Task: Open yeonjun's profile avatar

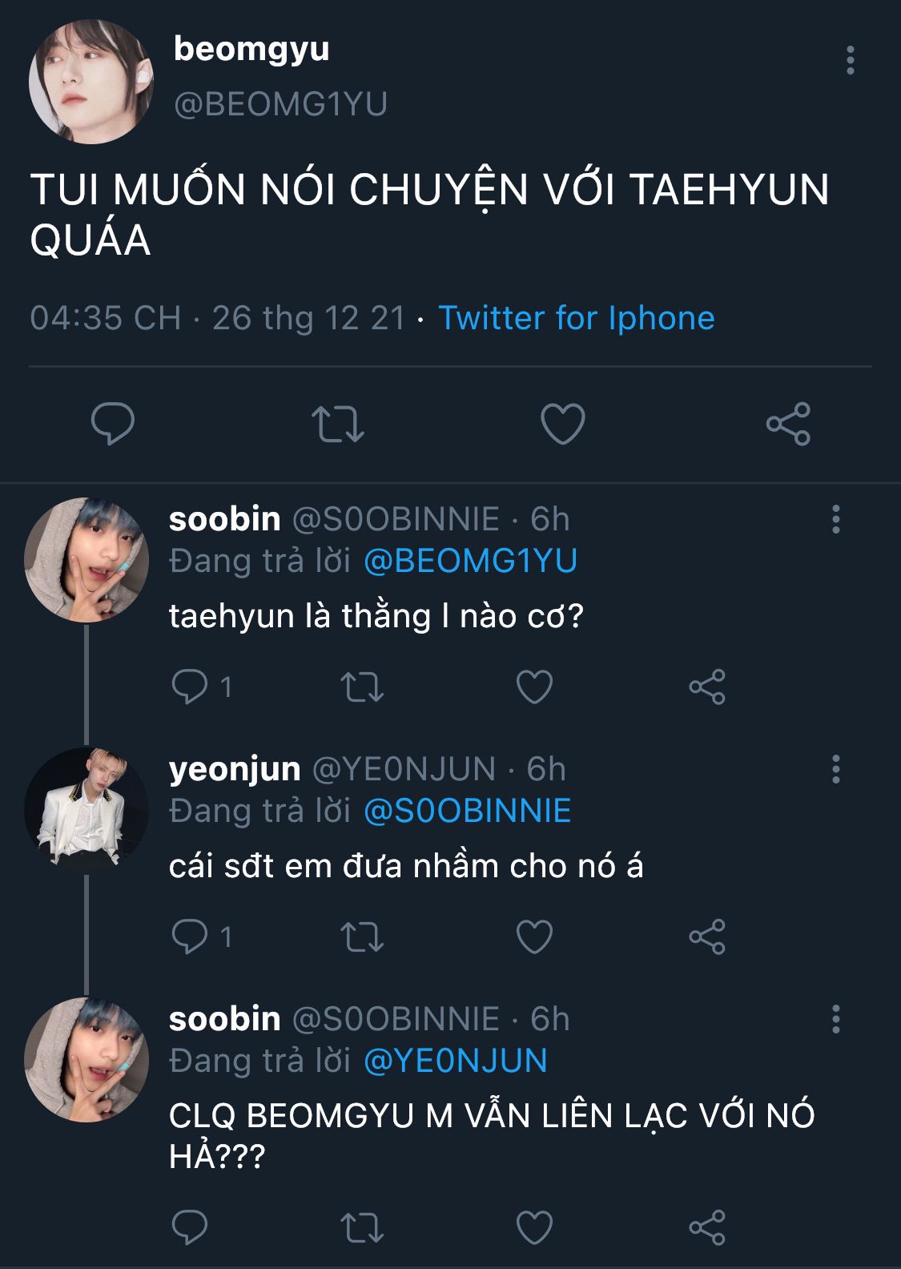Action: (x=86, y=808)
